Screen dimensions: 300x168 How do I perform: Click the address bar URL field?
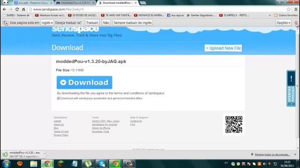click(x=157, y=9)
